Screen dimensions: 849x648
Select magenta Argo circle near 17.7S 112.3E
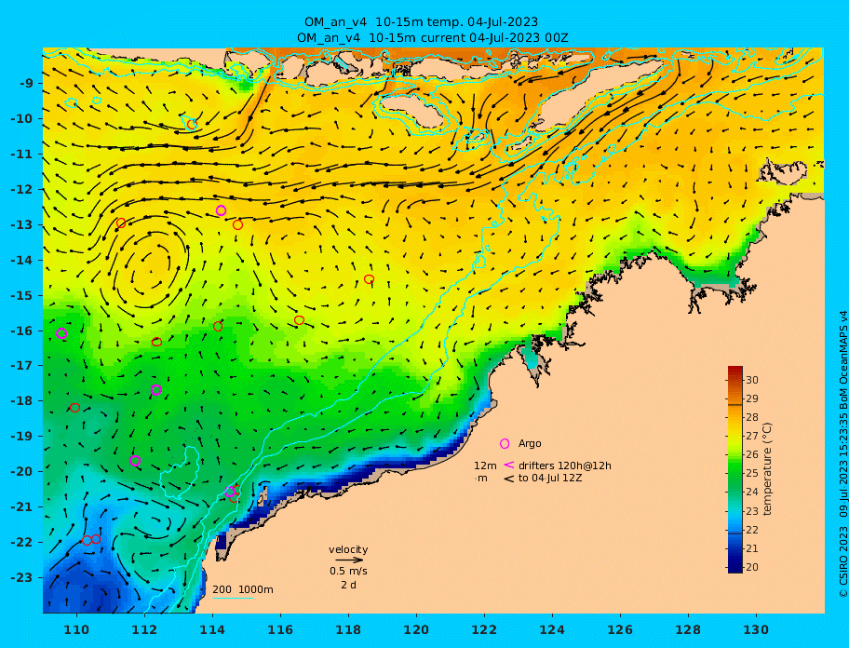coord(156,390)
